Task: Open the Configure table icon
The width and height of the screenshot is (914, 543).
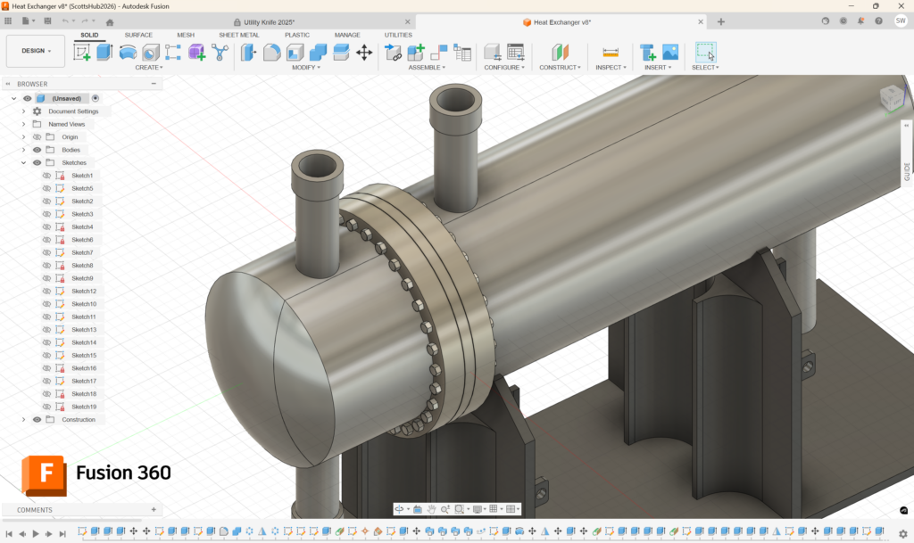Action: [x=515, y=53]
